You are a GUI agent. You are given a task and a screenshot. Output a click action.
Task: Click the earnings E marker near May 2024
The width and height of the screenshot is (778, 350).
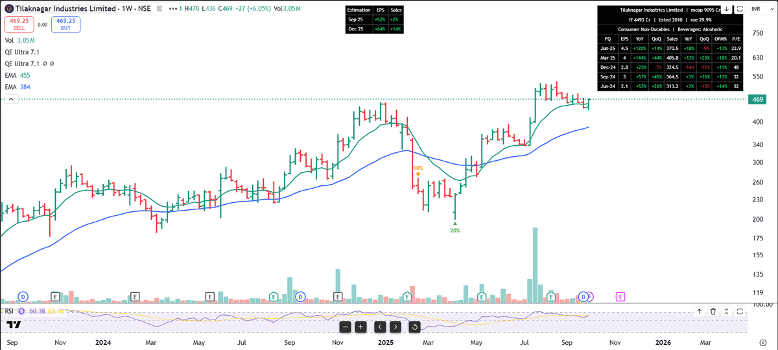tap(210, 296)
